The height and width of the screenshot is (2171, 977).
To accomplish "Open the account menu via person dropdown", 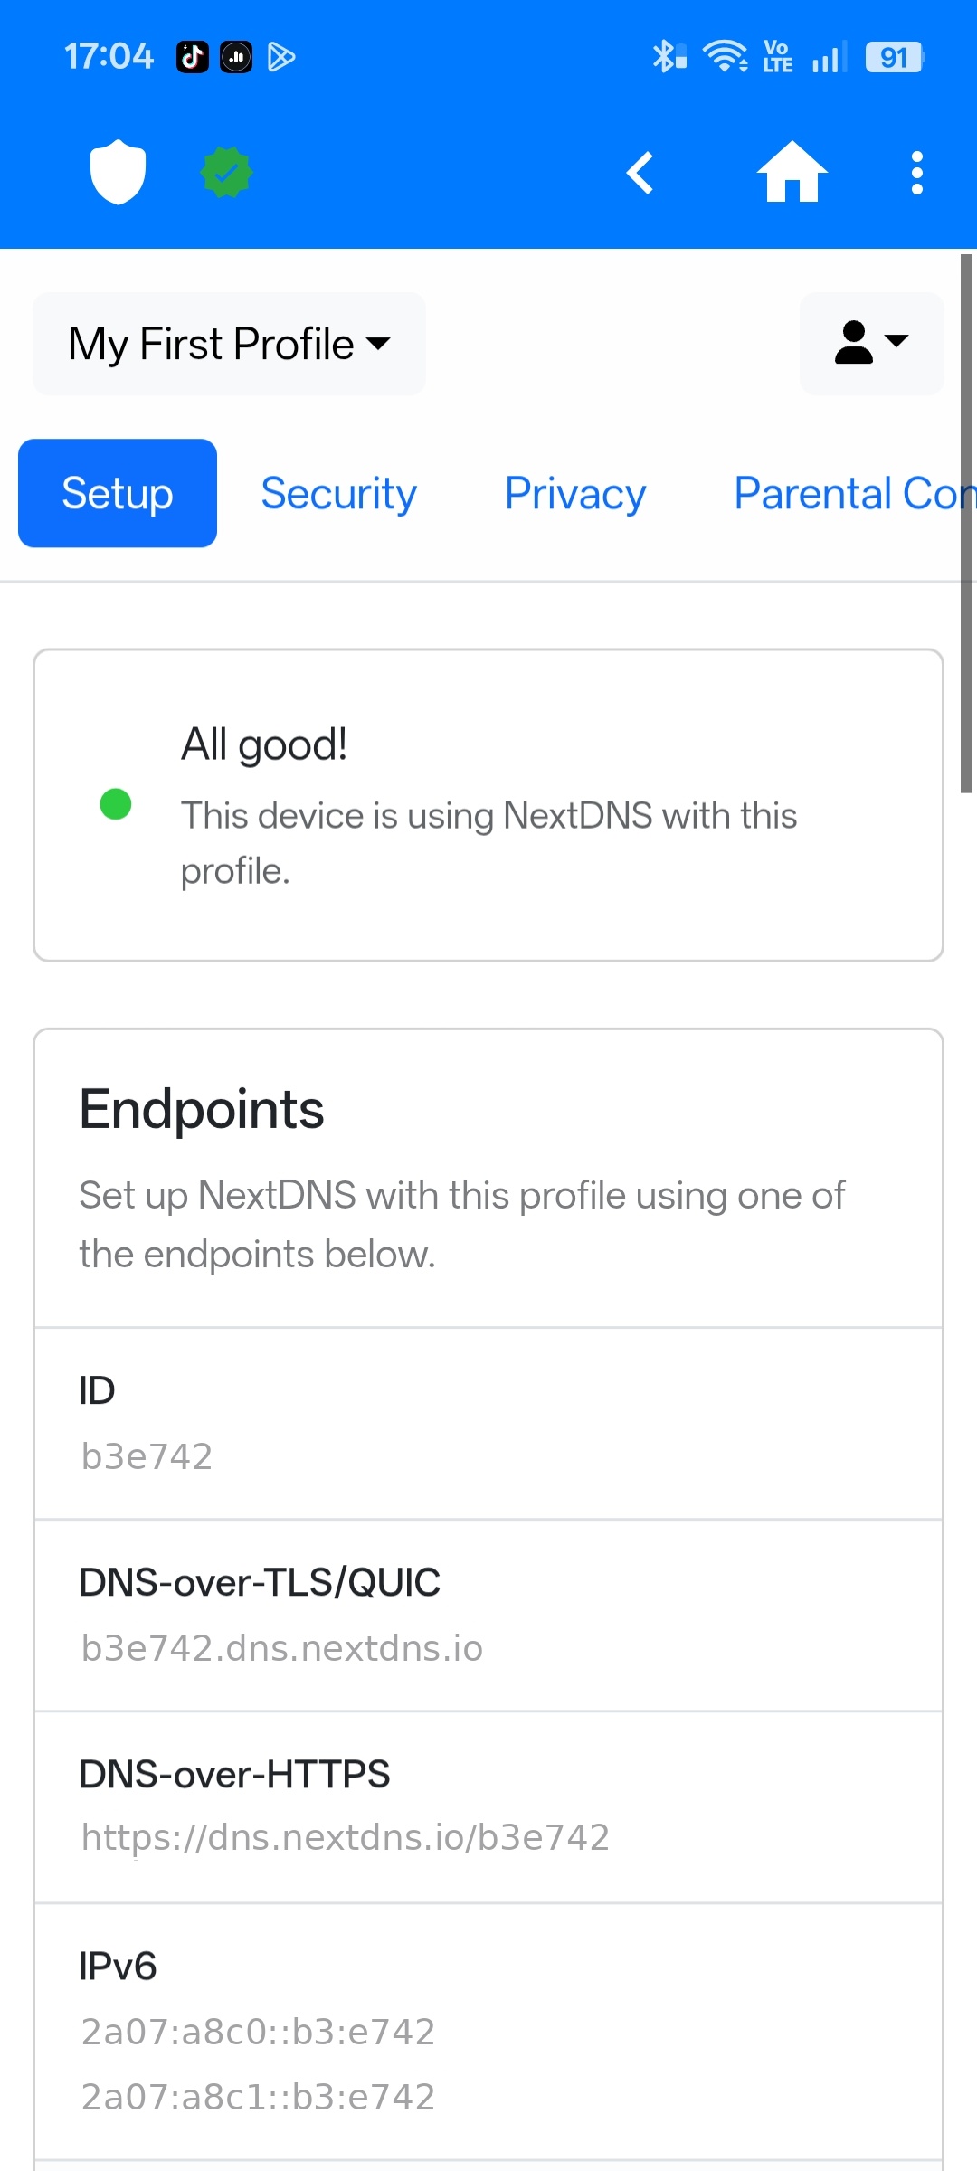I will tap(870, 344).
